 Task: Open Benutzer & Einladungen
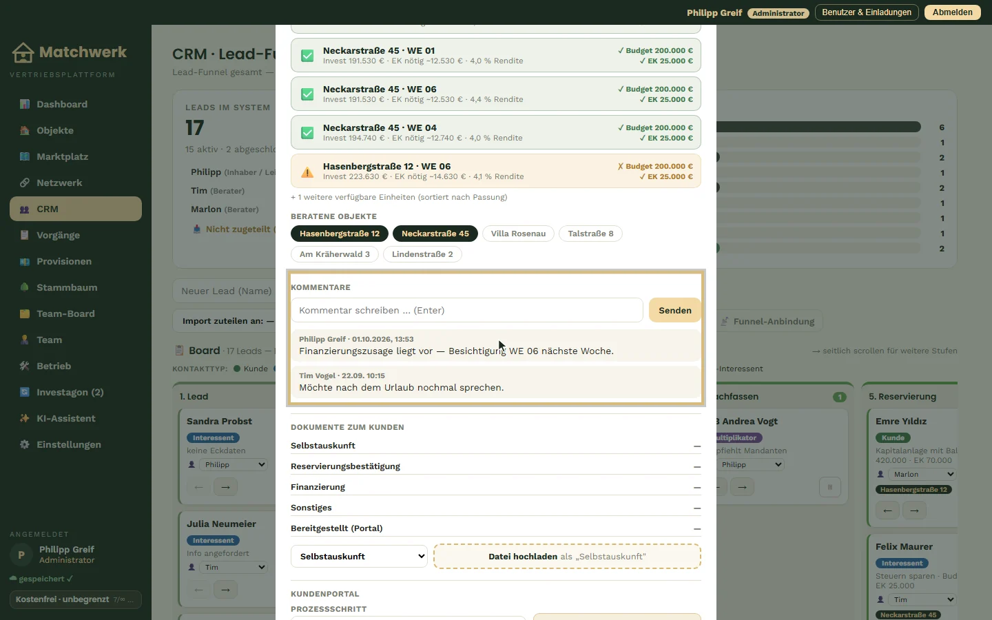tap(867, 12)
